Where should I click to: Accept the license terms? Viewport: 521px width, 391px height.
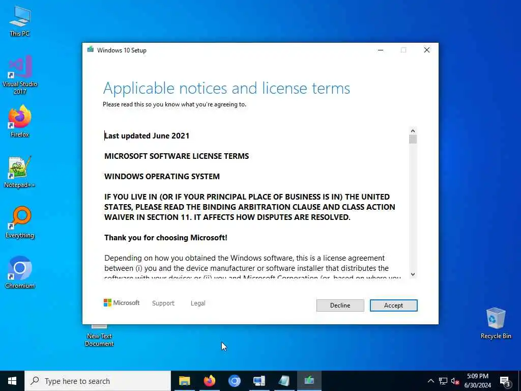393,305
